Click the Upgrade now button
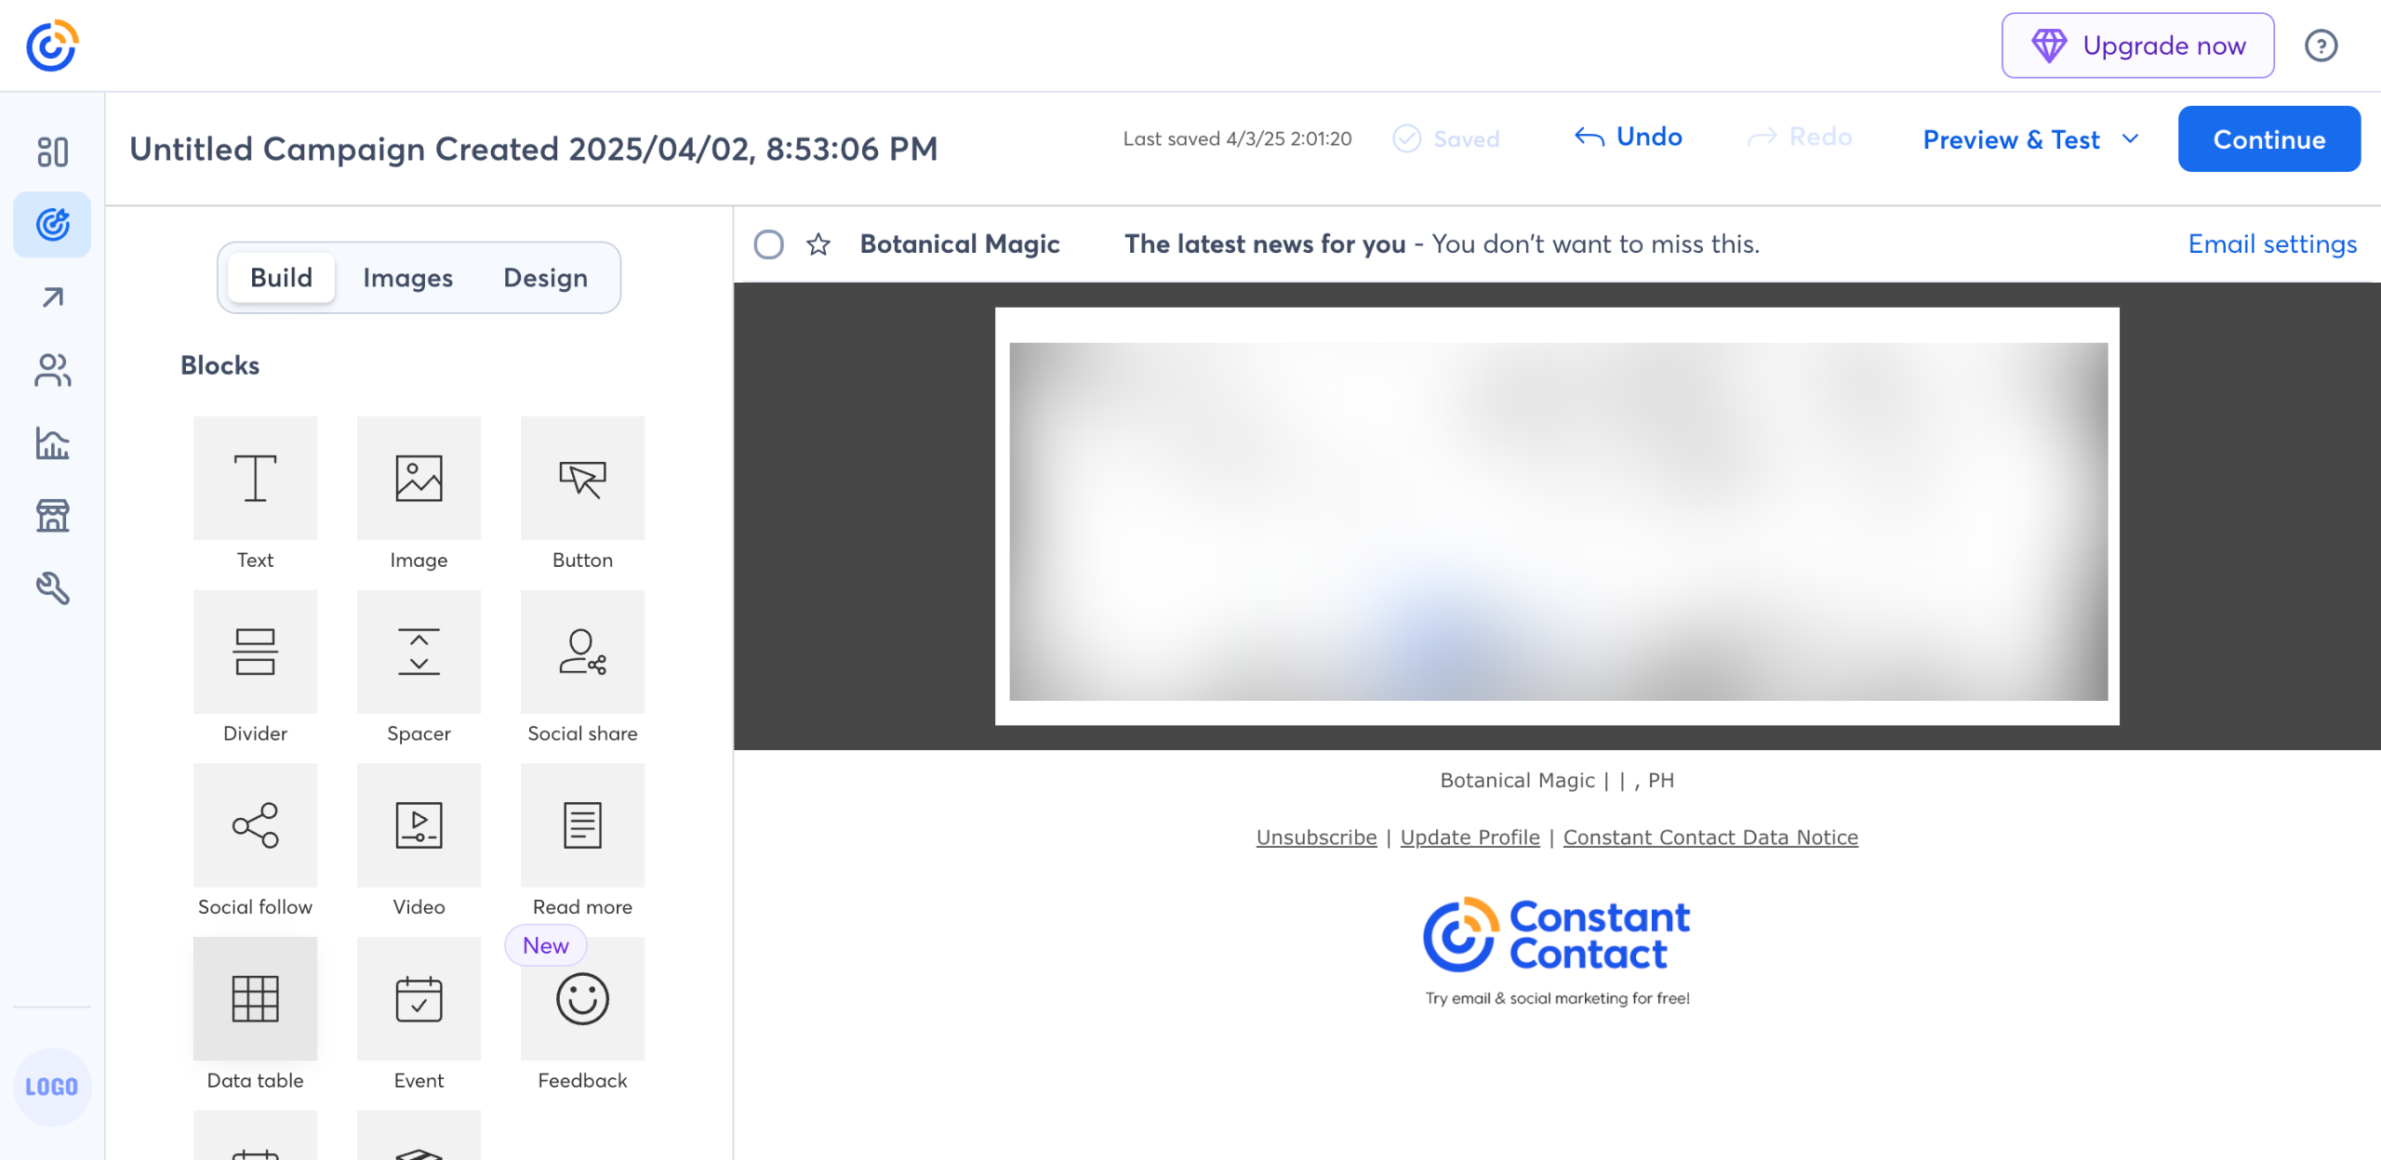The image size is (2381, 1160). (x=2137, y=46)
